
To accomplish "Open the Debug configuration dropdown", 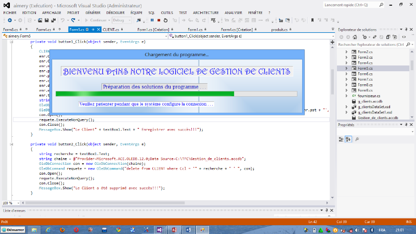I will pos(122,20).
